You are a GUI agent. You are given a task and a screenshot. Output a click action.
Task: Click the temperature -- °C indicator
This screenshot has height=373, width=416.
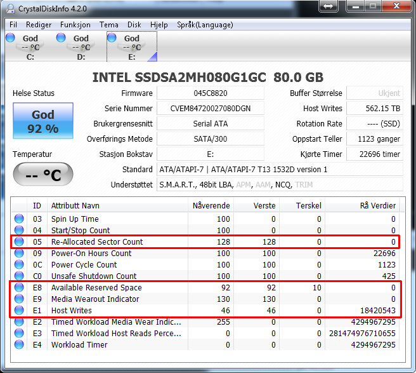(x=43, y=174)
